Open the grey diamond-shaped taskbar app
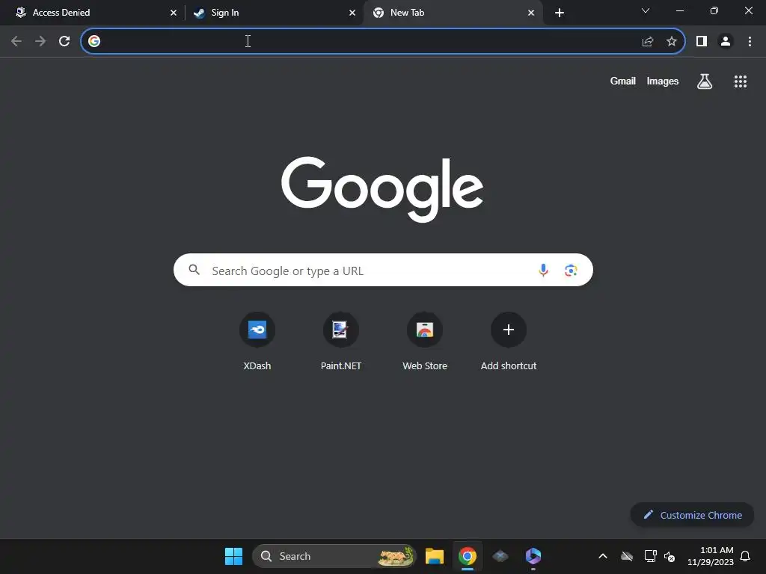 (500, 556)
